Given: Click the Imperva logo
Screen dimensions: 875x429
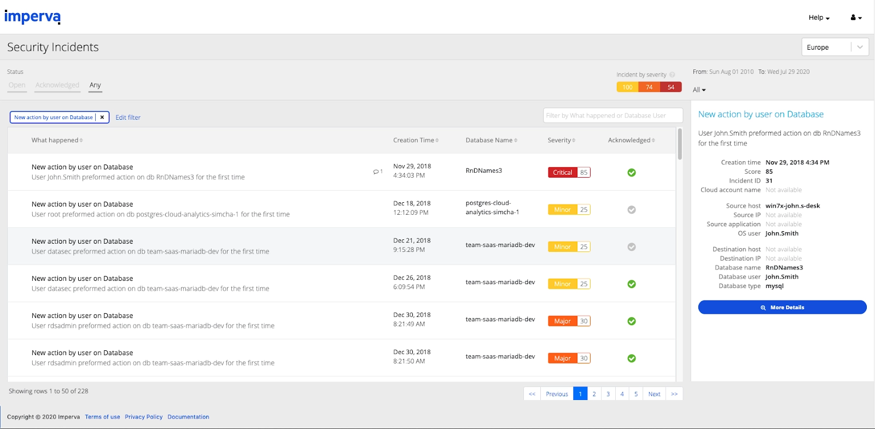Looking at the screenshot, I should (32, 16).
